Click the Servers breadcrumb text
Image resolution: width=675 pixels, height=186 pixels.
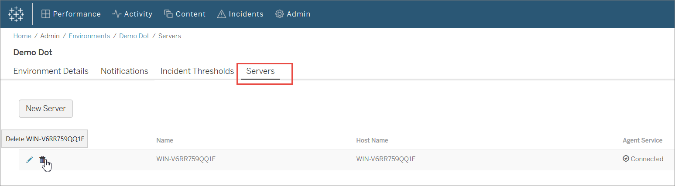[170, 36]
